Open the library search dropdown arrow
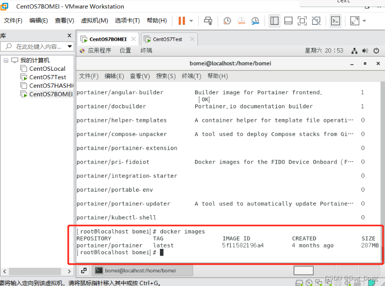The image size is (385, 286). tap(70, 46)
